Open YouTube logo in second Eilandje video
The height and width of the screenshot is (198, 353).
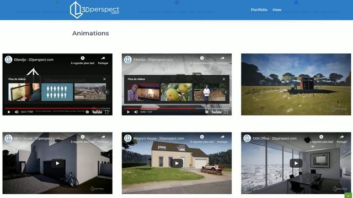tap(217, 112)
